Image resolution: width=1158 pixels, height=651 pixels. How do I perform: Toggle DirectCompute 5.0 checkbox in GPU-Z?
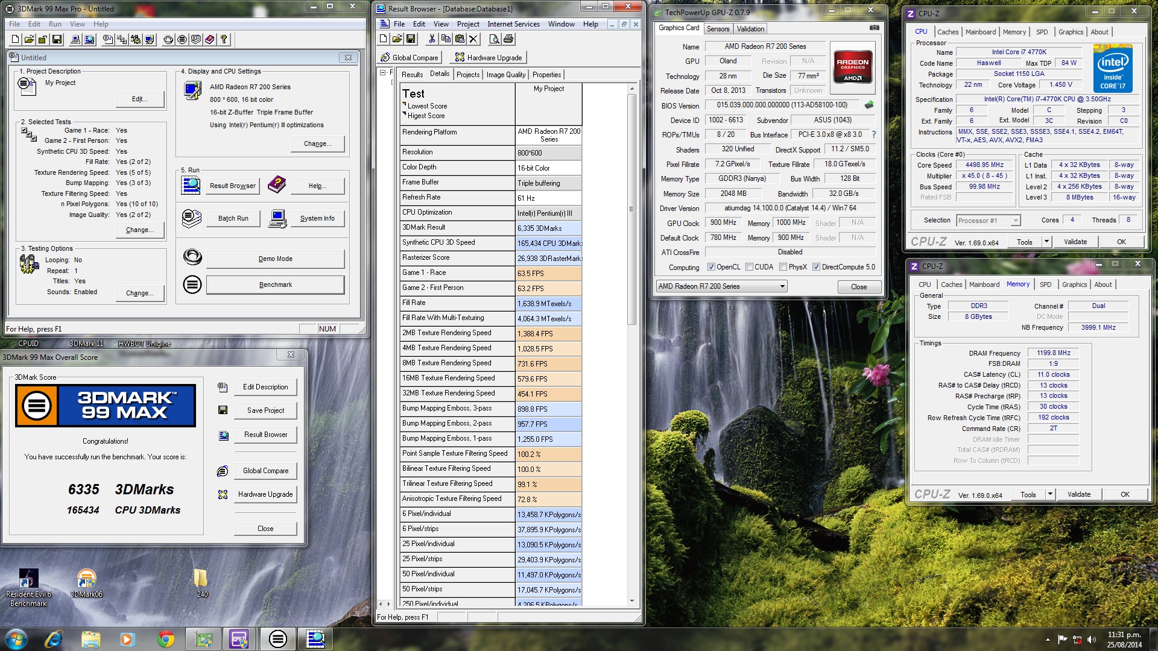pos(816,267)
